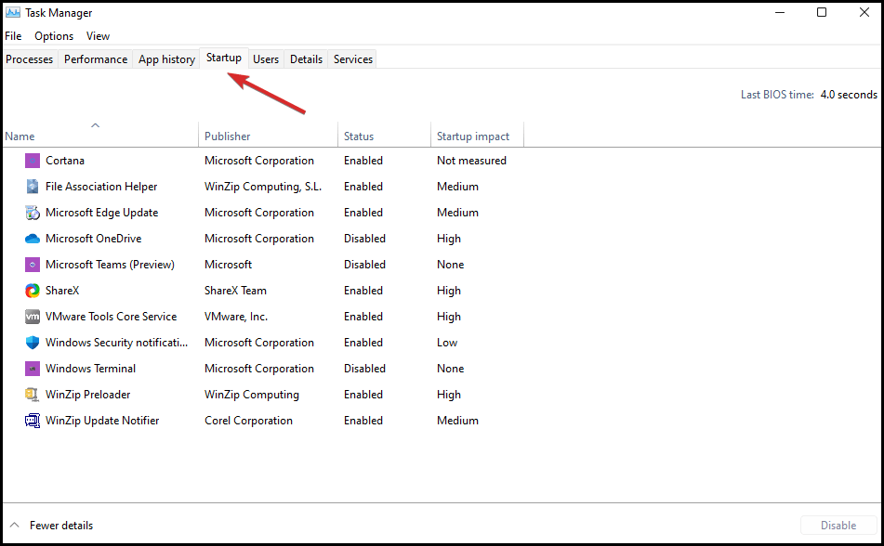Select the Microsoft Edge Update icon
Viewport: 884px width, 546px height.
point(33,213)
